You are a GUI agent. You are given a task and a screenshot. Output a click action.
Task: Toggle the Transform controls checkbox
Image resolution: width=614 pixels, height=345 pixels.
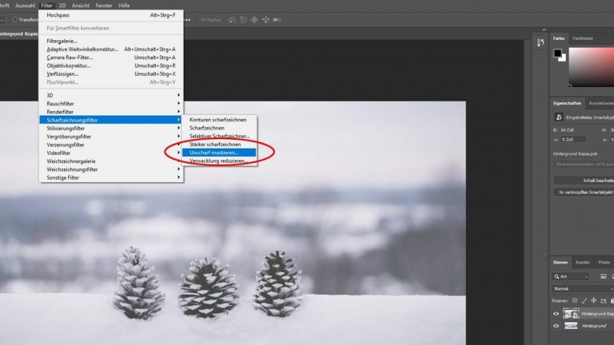tap(15, 19)
